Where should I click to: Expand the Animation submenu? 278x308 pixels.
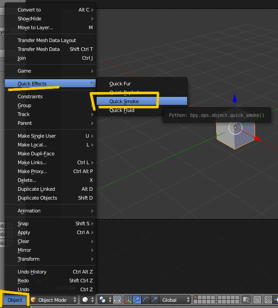click(50, 211)
